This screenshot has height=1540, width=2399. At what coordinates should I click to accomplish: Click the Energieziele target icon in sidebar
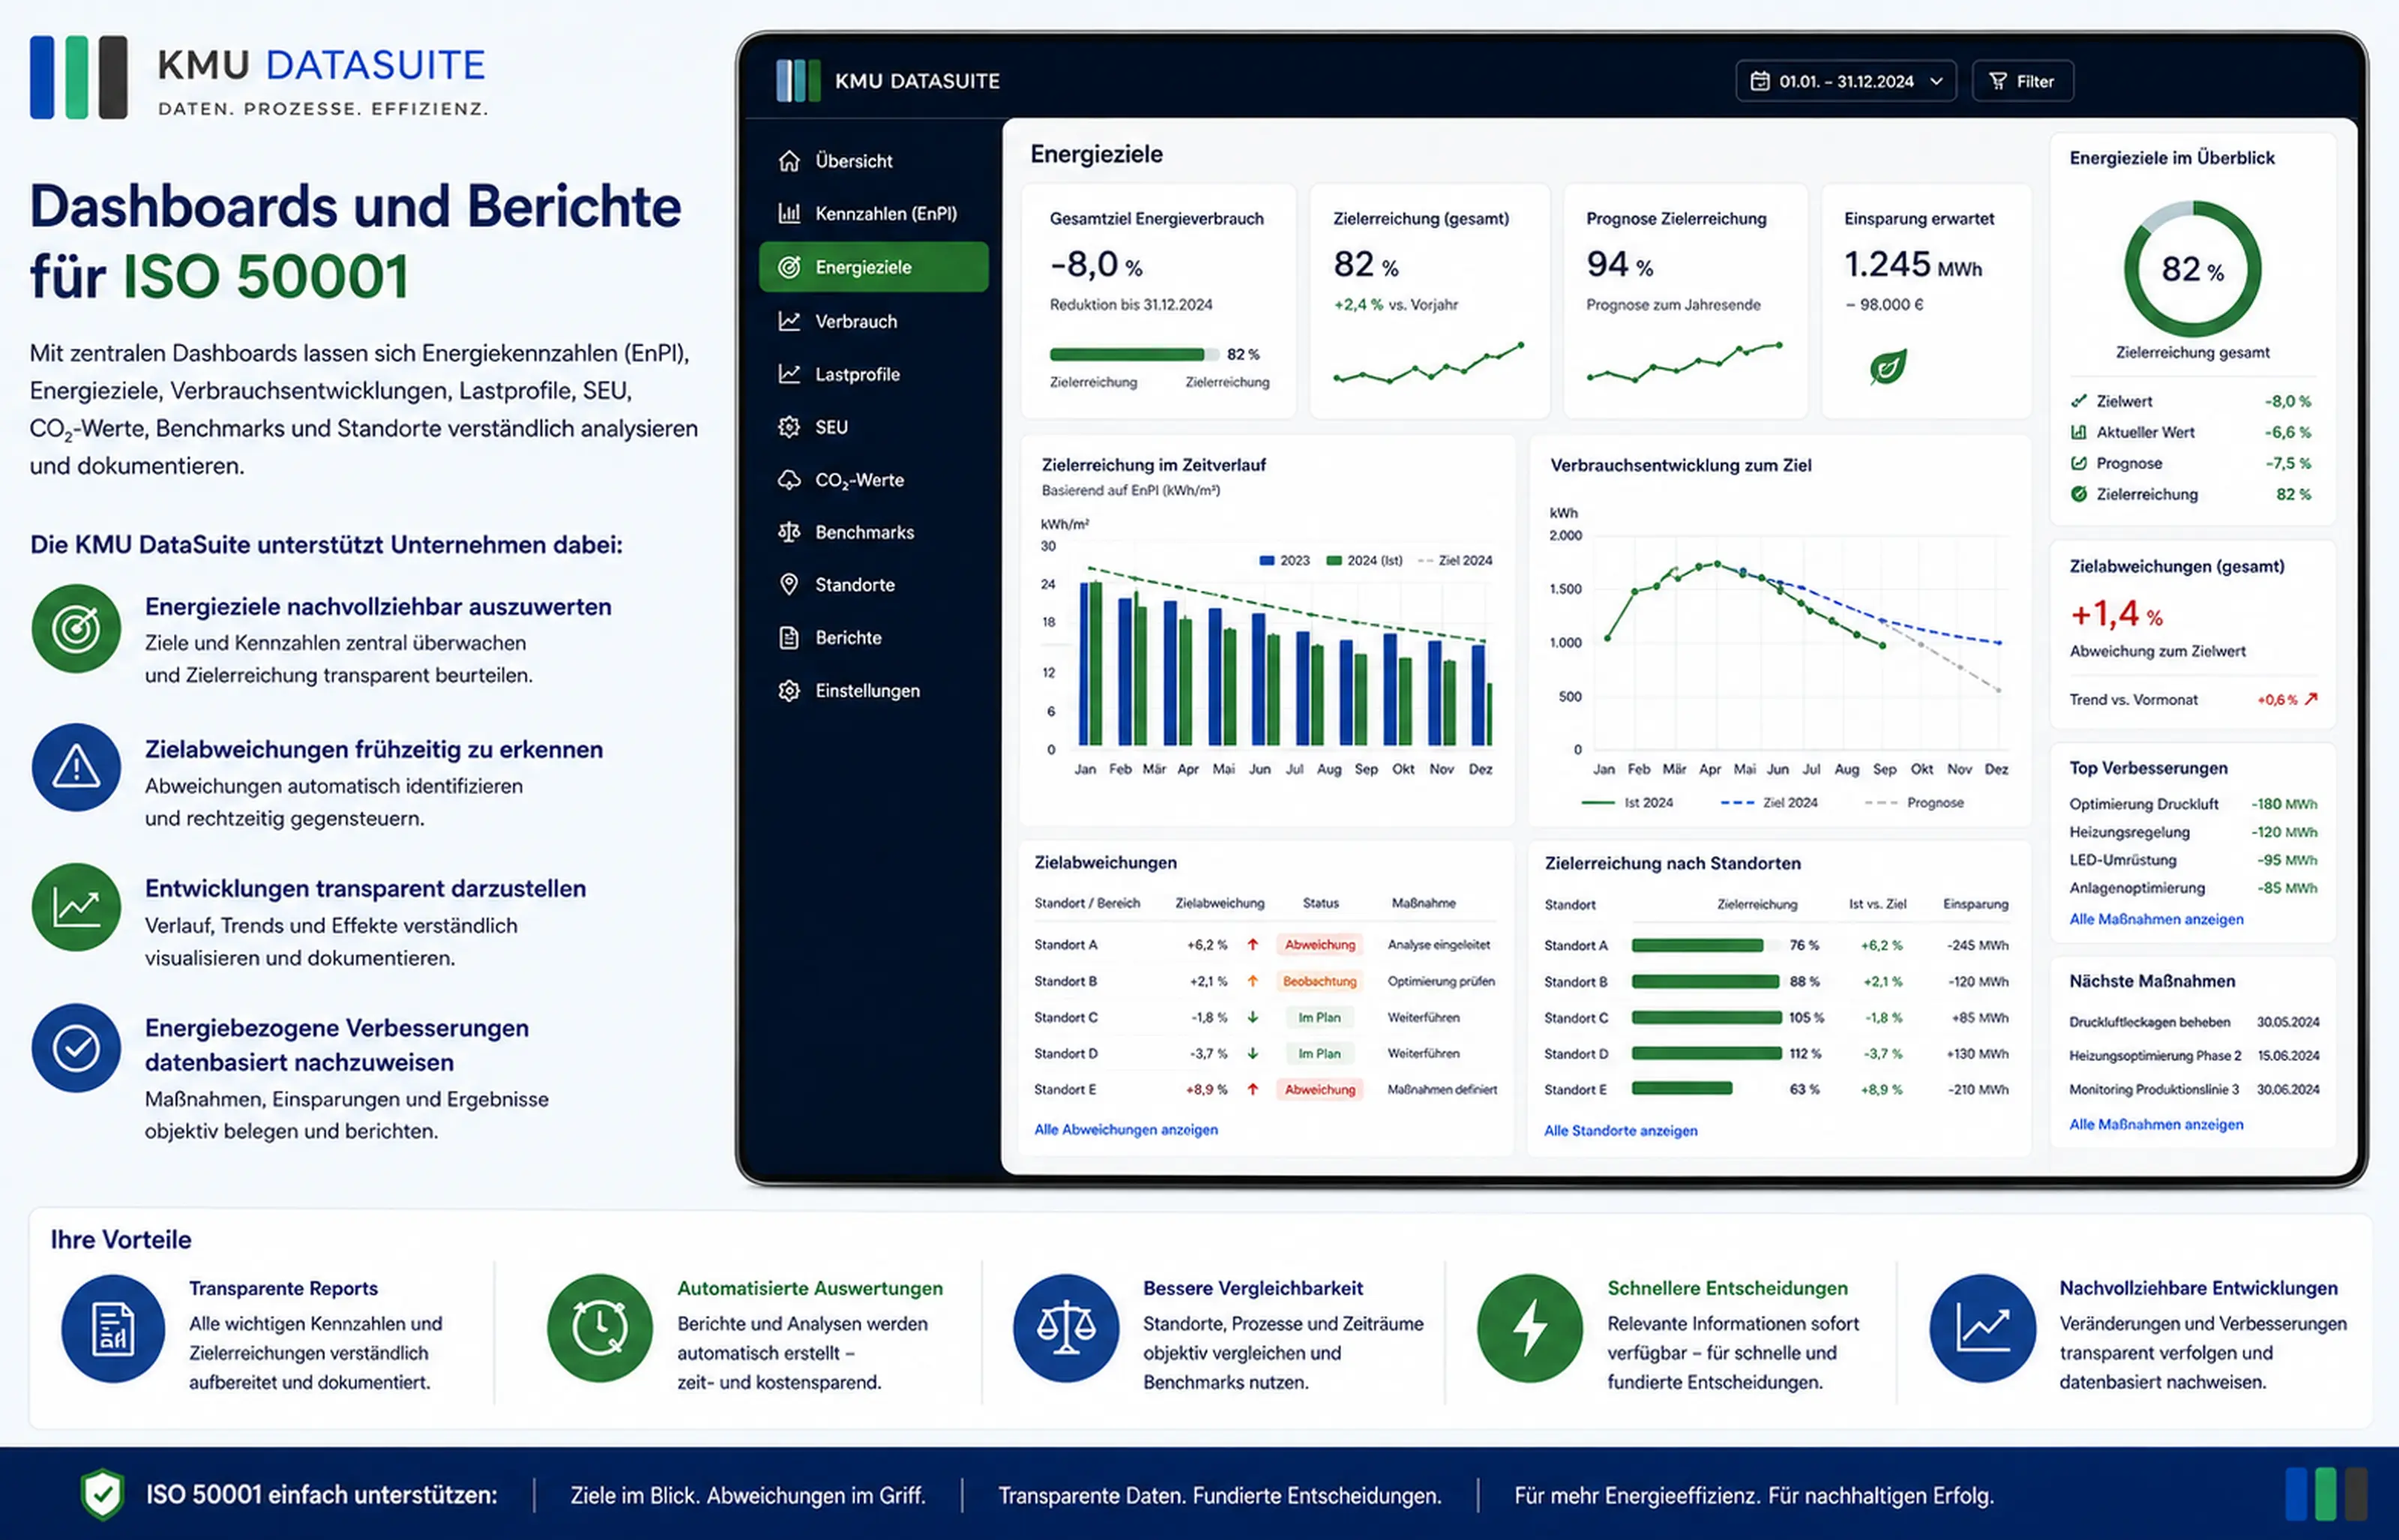789,267
